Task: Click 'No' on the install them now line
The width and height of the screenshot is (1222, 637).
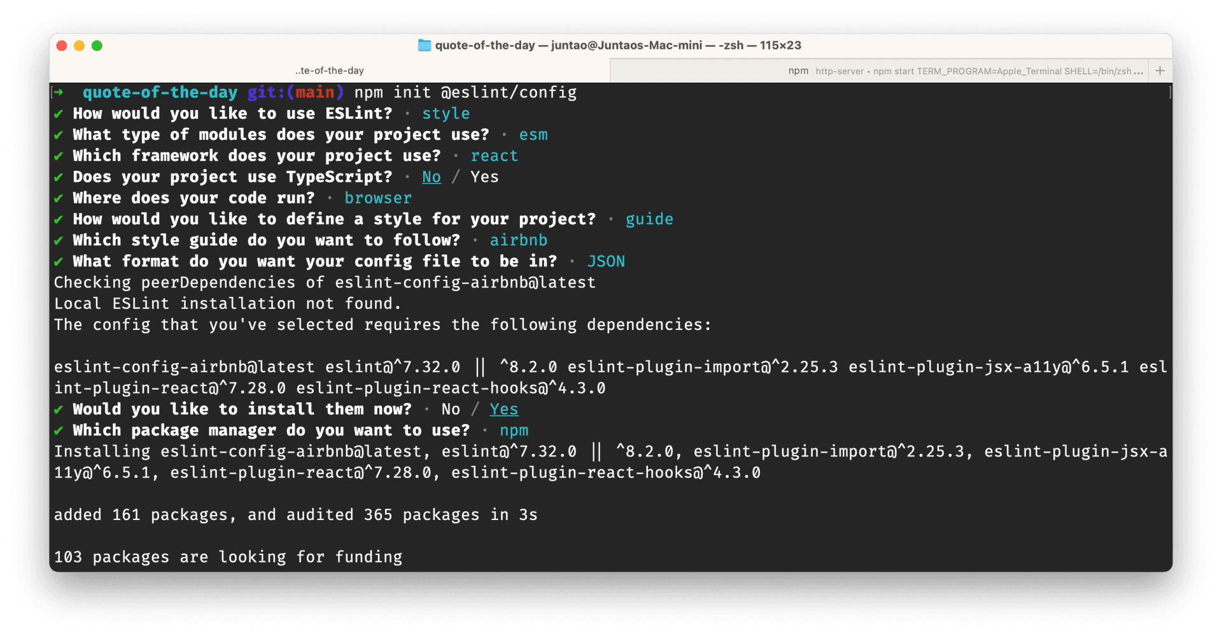Action: point(451,409)
